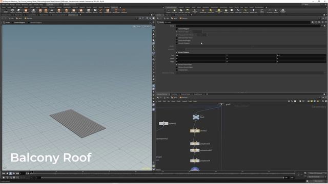Enable Convex Polygons checkbox
This screenshot has height=184, width=328.
(177, 29)
